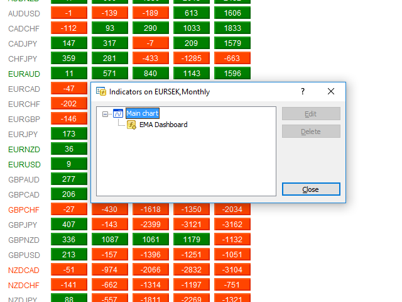
Task: Click GBPNZD cell showing 1087
Action: point(110,240)
